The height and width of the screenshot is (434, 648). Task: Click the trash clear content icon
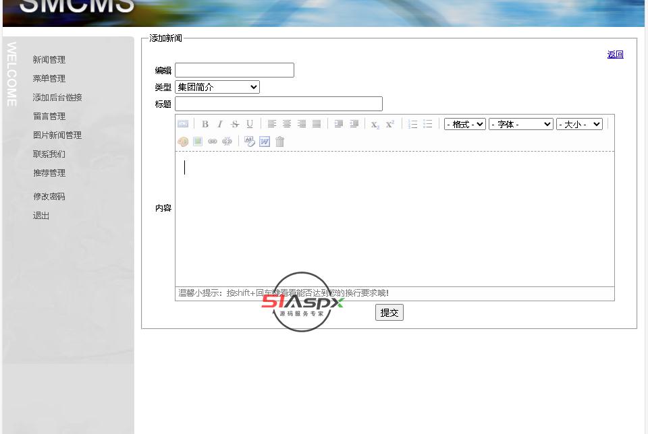click(x=279, y=142)
